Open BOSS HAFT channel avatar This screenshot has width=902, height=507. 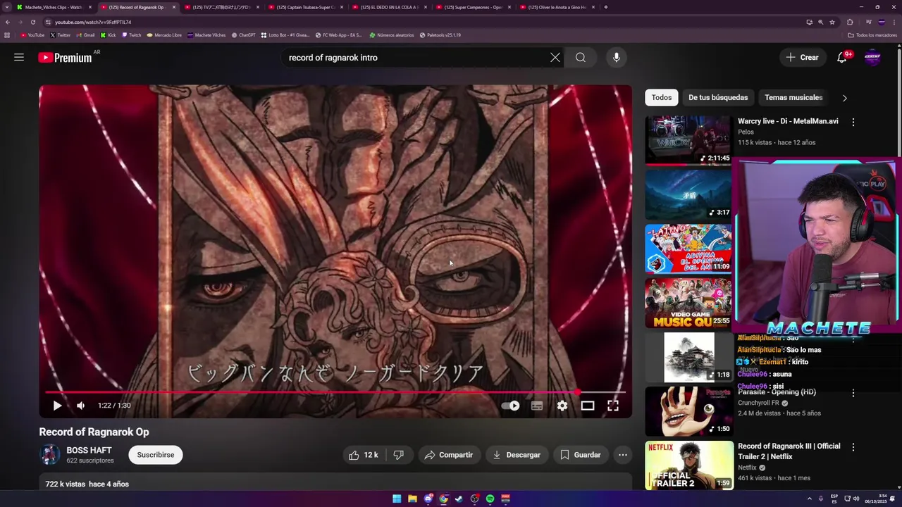(50, 455)
